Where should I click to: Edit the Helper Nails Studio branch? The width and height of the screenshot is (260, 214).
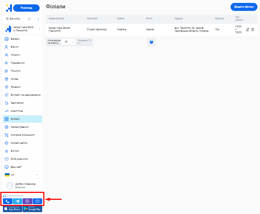tap(248, 29)
